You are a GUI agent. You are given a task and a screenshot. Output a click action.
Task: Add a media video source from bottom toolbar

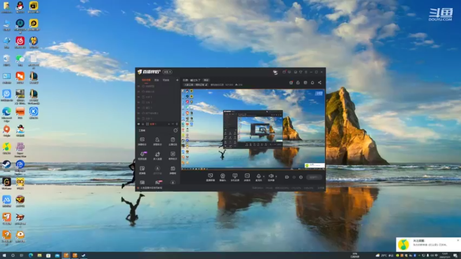click(x=247, y=176)
